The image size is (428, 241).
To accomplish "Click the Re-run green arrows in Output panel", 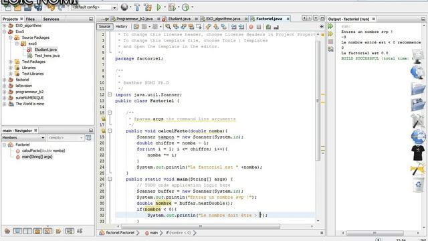I will click(330, 26).
